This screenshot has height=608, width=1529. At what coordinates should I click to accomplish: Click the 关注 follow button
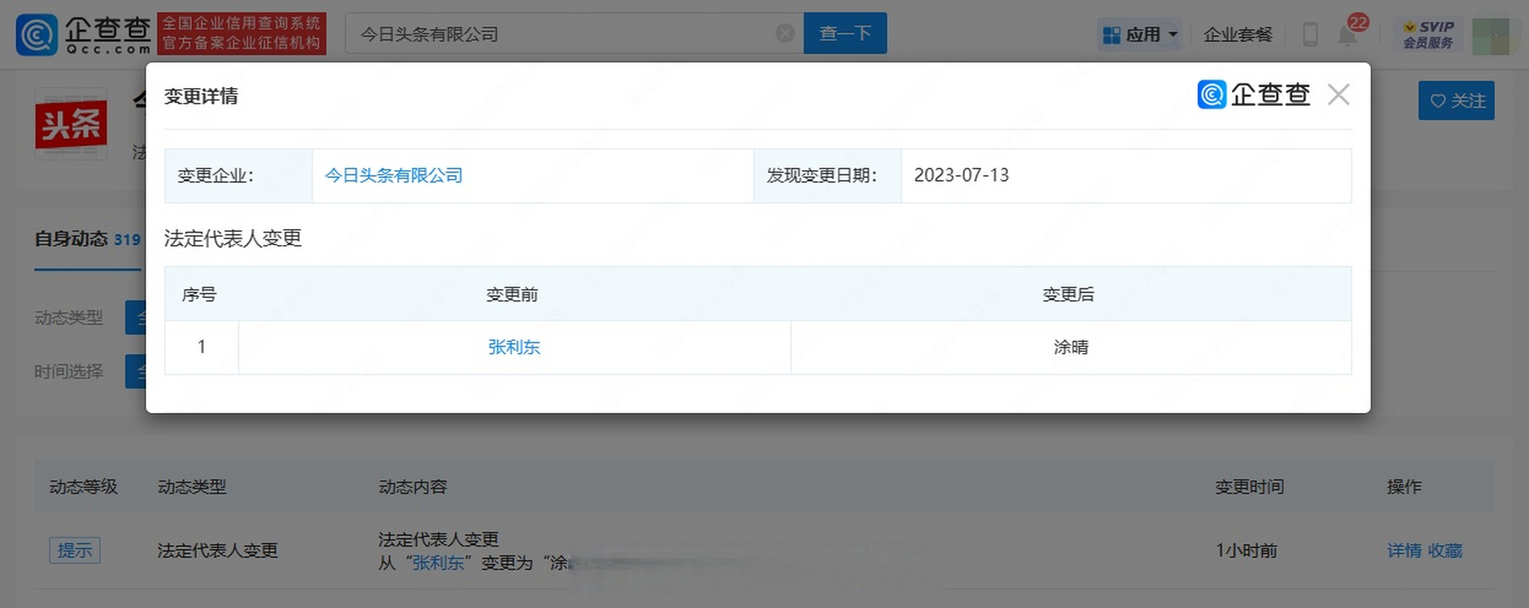pyautogui.click(x=1456, y=101)
